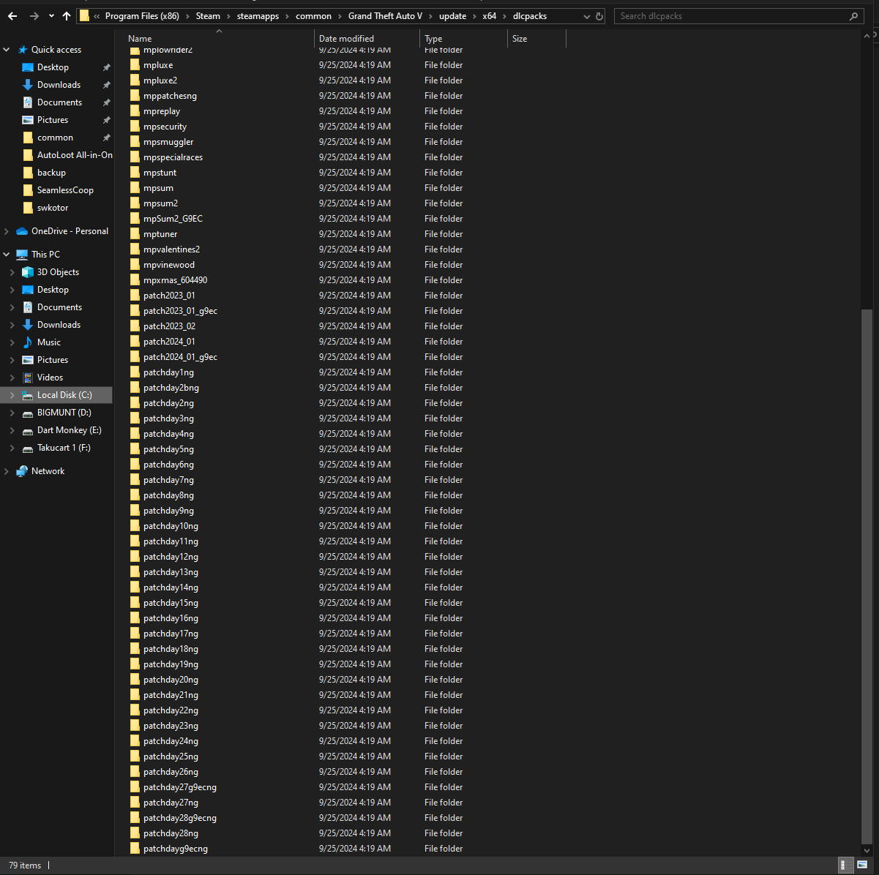The height and width of the screenshot is (875, 879).
Task: Select the Downloads item under This PC
Action: 59,325
